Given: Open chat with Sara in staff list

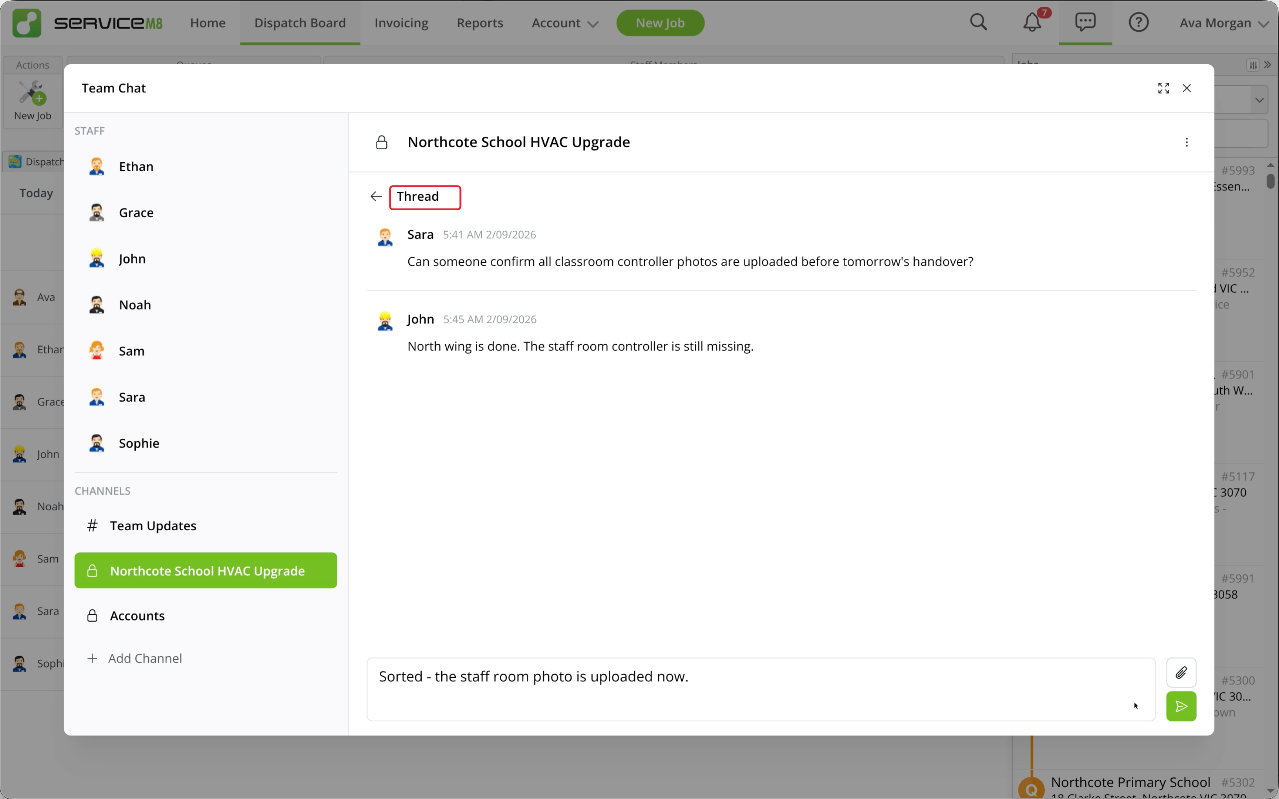Looking at the screenshot, I should pos(206,397).
